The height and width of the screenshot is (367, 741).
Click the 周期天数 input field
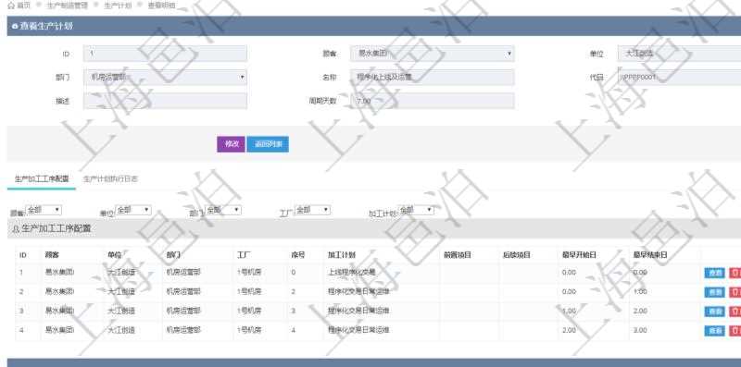pyautogui.click(x=433, y=101)
